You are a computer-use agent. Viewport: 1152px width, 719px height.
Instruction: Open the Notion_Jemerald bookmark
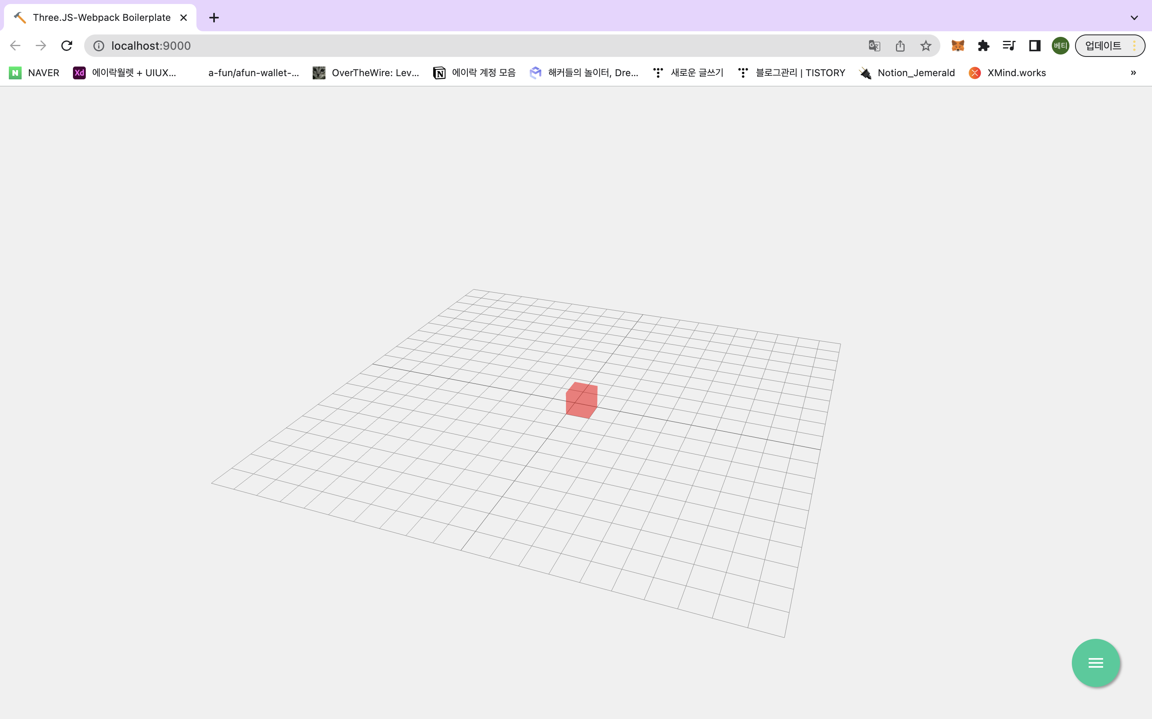(x=907, y=73)
